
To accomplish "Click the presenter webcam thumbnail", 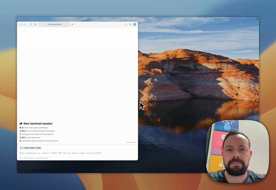I will click(237, 152).
